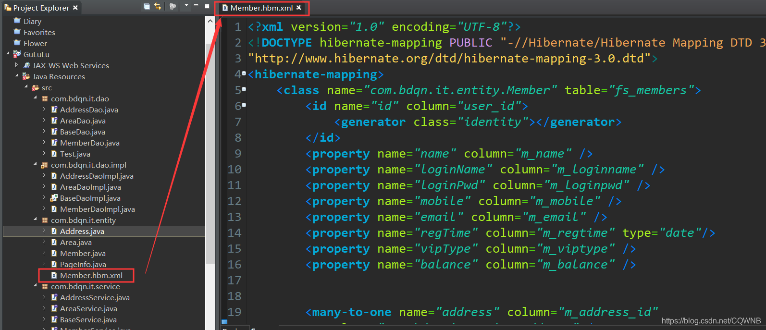
Task: Click XML icon on Member.hbm.xml editor tab
Action: pos(225,8)
